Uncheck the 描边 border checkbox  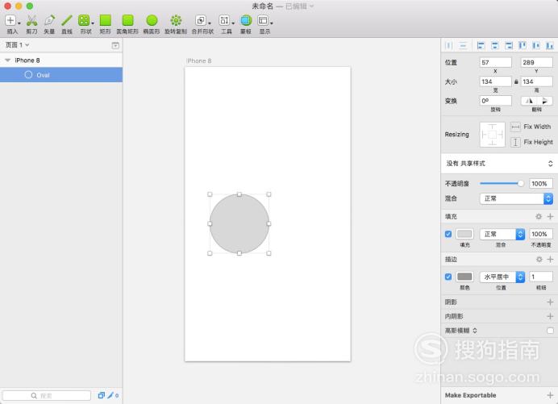coord(448,277)
